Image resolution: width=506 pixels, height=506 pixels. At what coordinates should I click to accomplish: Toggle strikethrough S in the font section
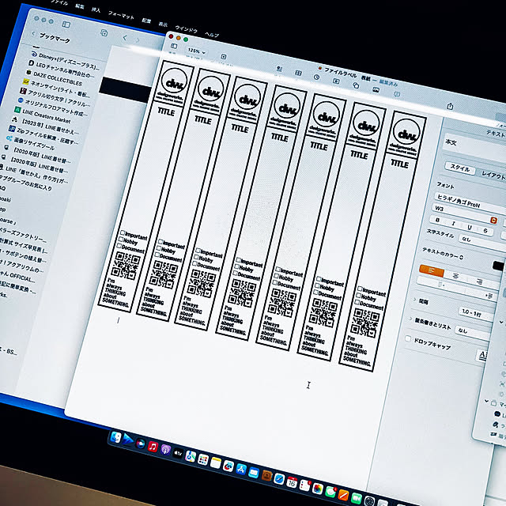pos(485,231)
